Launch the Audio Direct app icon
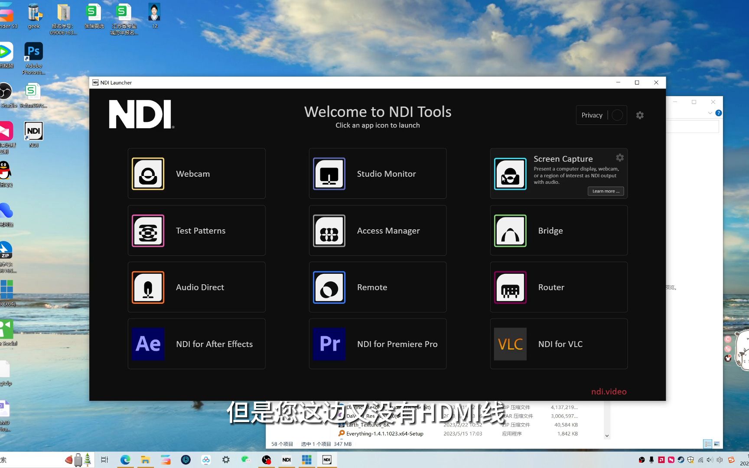749x468 pixels. pyautogui.click(x=148, y=287)
